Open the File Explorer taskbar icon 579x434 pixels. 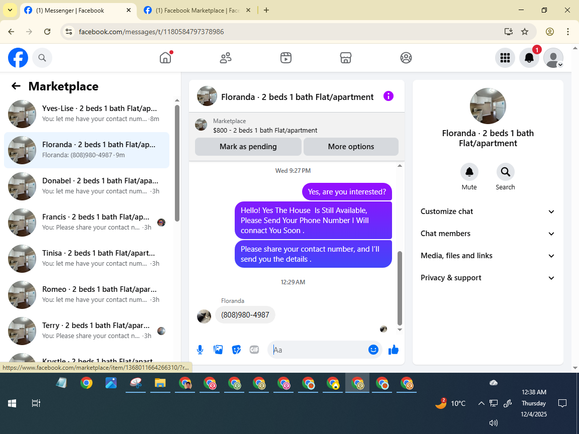click(x=160, y=383)
